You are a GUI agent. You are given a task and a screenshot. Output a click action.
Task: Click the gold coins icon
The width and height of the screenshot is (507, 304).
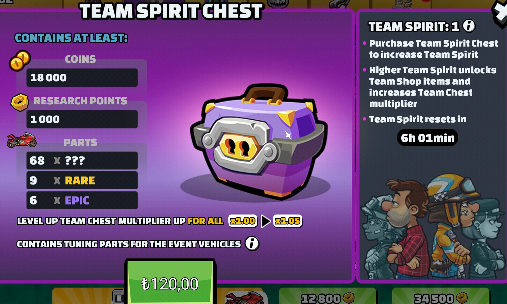point(20,61)
